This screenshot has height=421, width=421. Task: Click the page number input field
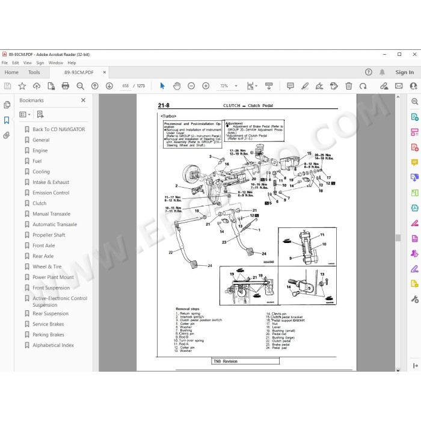point(125,86)
